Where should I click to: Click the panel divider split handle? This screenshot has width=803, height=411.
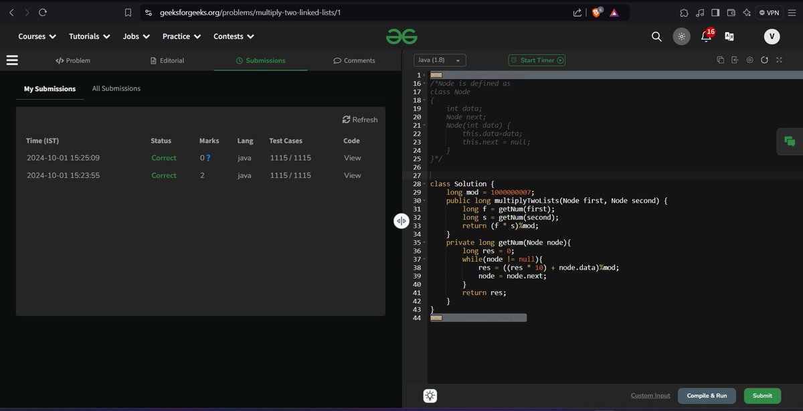pyautogui.click(x=401, y=221)
